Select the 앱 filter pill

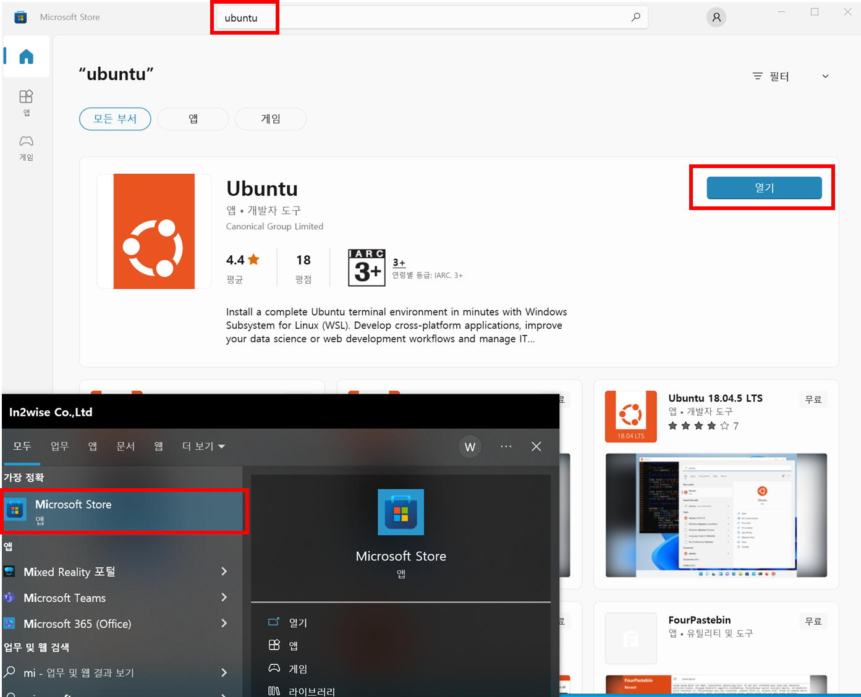[193, 119]
